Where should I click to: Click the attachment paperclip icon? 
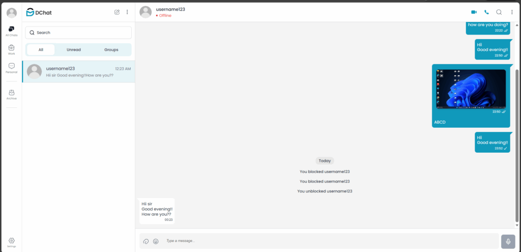pos(146,241)
